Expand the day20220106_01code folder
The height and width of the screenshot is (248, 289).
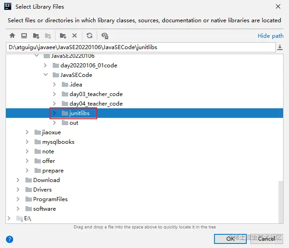tap(45, 66)
